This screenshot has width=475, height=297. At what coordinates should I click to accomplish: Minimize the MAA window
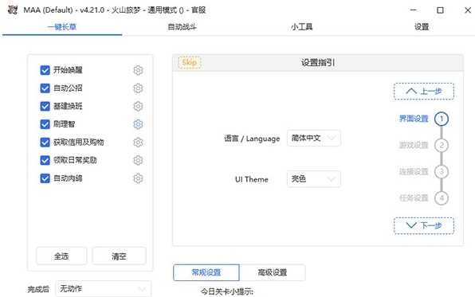click(413, 10)
